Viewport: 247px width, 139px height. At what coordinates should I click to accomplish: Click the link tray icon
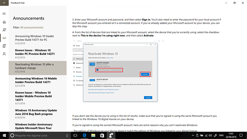[x=215, y=135]
